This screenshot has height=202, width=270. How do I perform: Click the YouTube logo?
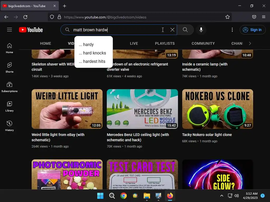click(x=31, y=30)
